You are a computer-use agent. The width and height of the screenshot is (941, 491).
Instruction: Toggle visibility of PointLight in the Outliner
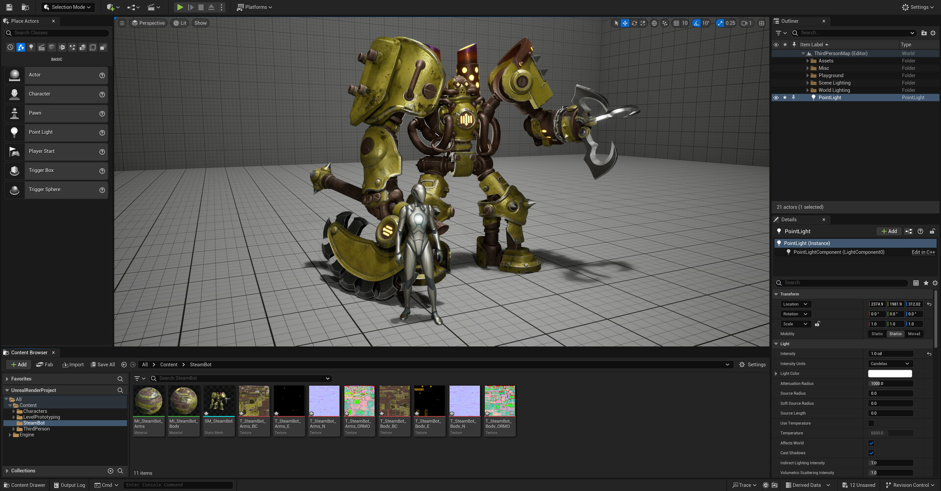tap(776, 98)
